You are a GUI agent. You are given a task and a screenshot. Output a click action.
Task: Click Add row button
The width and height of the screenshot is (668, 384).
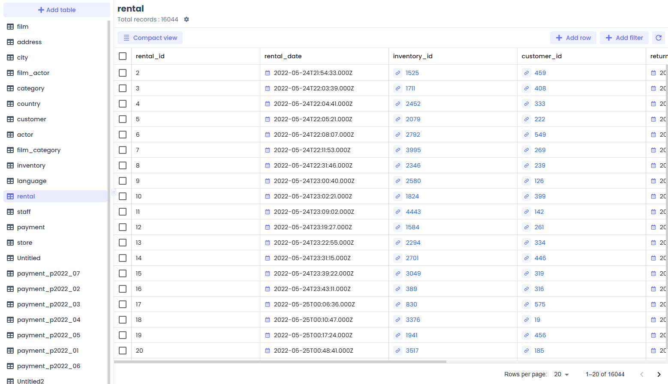(573, 38)
